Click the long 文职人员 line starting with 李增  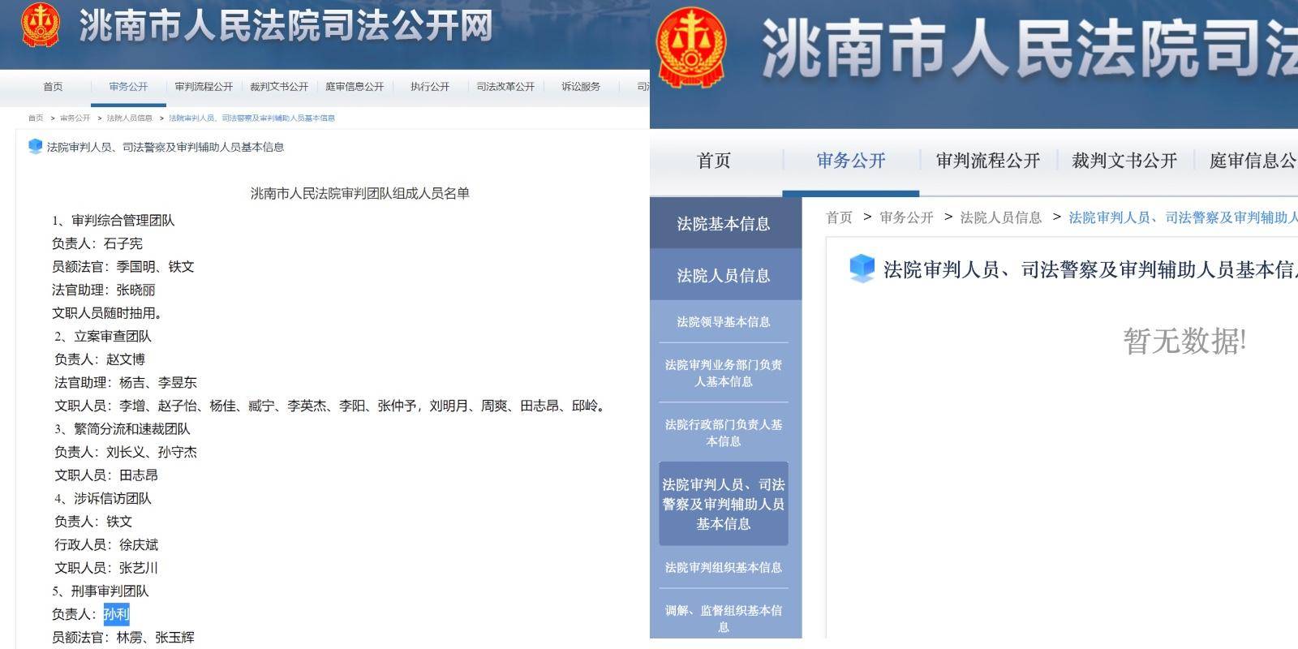click(x=330, y=406)
